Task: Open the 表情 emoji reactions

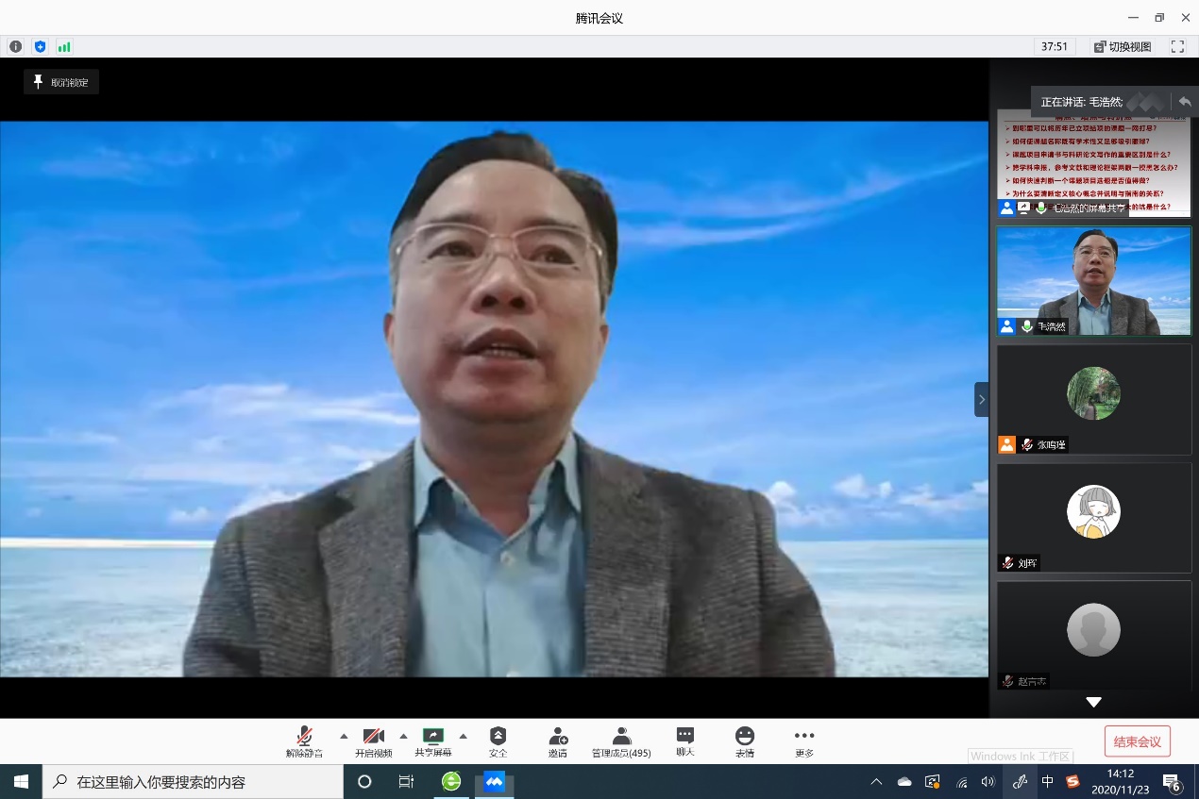Action: tap(745, 741)
